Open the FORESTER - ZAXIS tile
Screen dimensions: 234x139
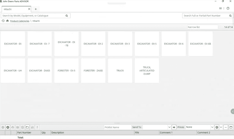click(93, 71)
